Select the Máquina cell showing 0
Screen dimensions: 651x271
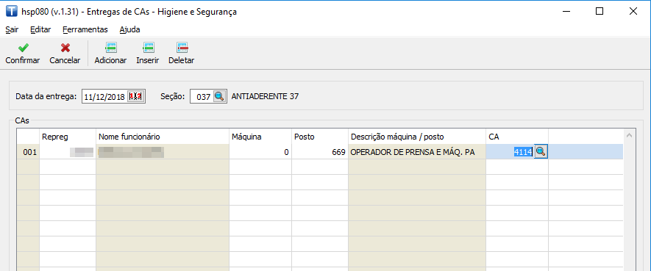coord(260,152)
